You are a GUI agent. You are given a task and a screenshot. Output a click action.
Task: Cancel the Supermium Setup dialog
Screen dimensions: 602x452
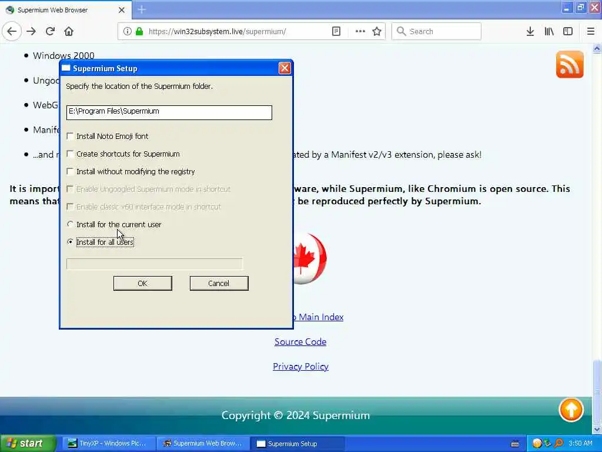point(219,283)
